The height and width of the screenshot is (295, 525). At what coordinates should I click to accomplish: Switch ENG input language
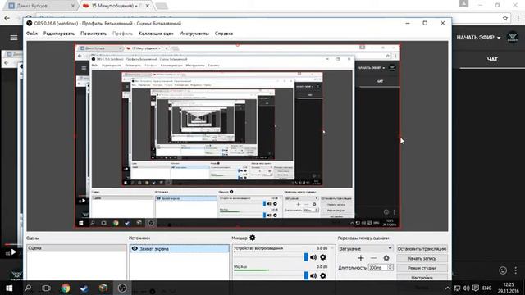coord(486,288)
